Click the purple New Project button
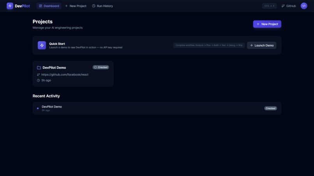This screenshot has height=176, width=314. pos(267,24)
